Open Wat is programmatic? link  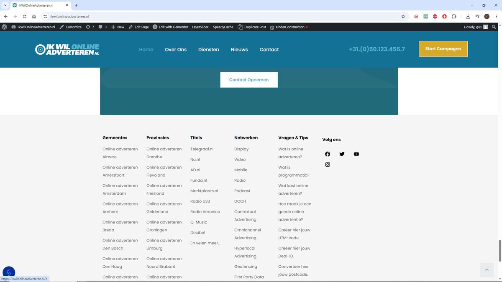294,171
